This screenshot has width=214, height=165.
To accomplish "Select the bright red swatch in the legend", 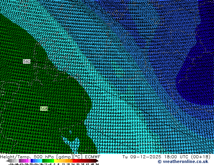I will (76, 161).
